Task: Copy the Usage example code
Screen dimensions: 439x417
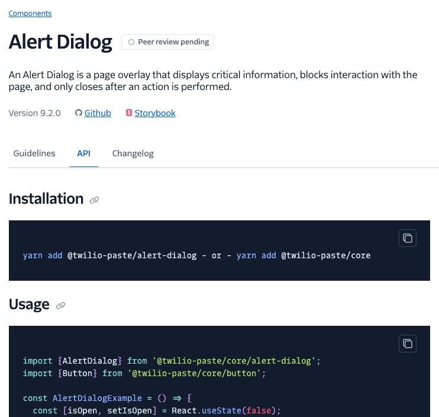Action: click(x=408, y=344)
